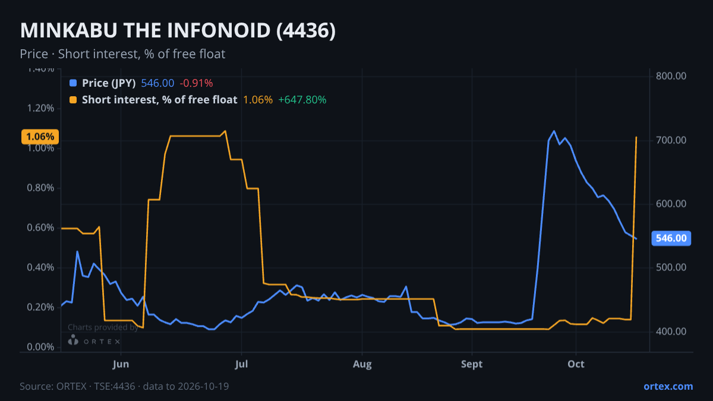
Task: Click the 0.80% left axis label
Action: pyautogui.click(x=40, y=188)
